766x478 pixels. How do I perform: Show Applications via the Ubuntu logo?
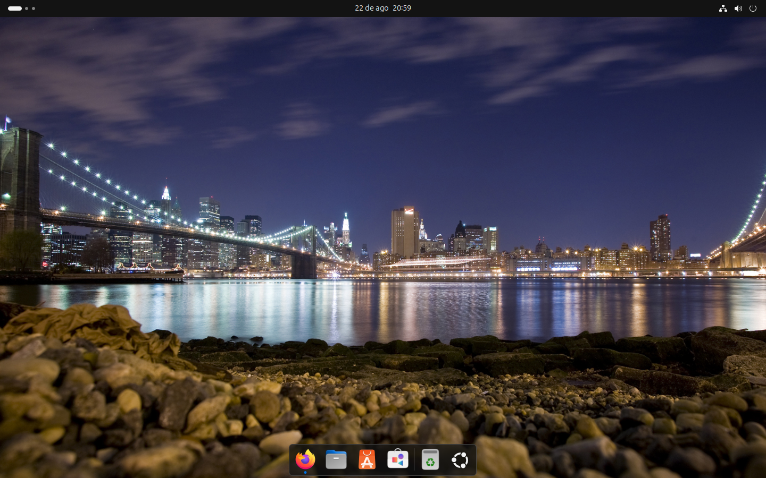tap(460, 459)
